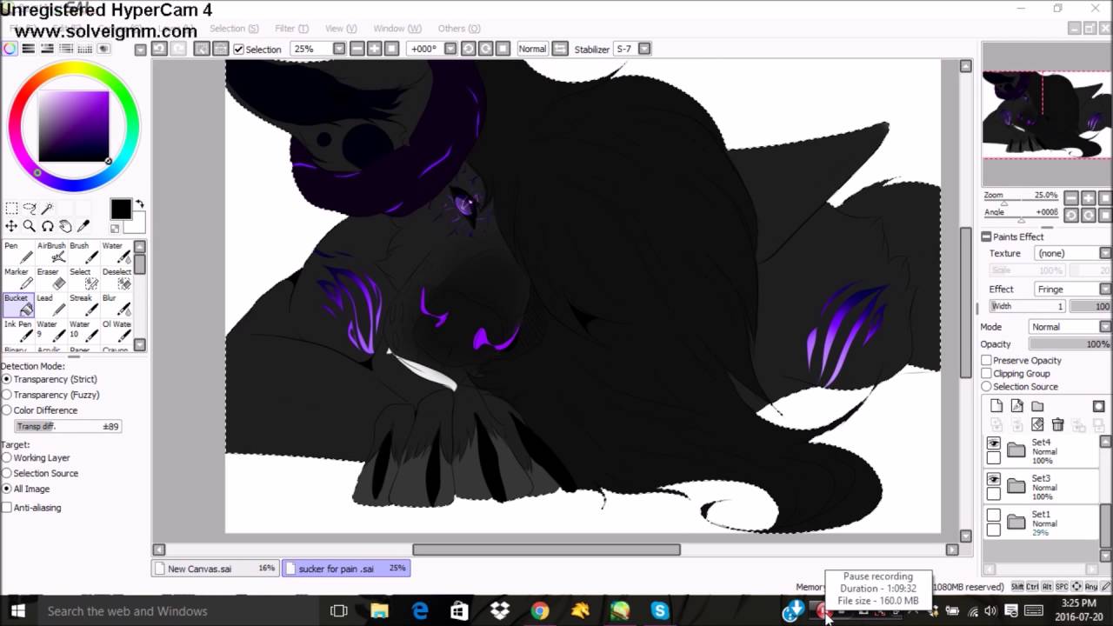Open the 25% zoom dropdown
The height and width of the screenshot is (626, 1113).
(339, 49)
